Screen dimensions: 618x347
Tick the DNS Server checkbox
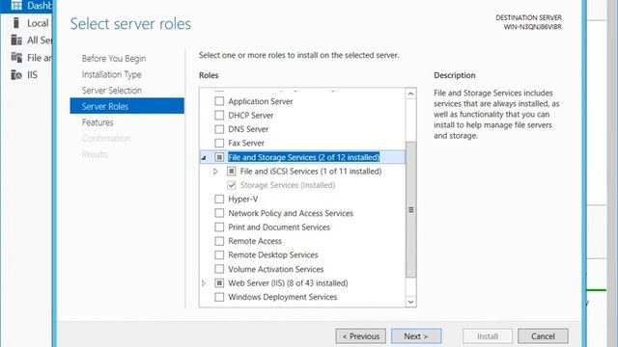(219, 129)
